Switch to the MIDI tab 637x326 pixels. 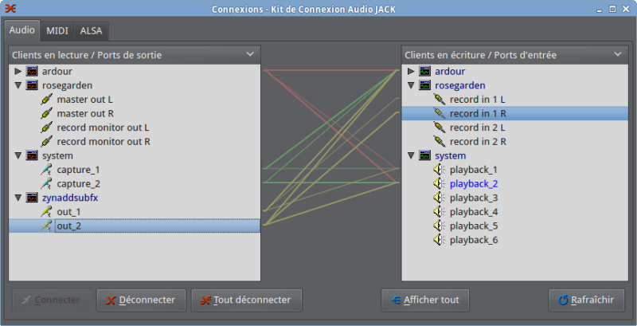(57, 31)
